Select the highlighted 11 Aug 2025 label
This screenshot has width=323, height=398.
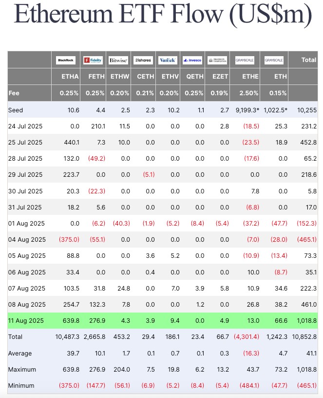pos(26,320)
